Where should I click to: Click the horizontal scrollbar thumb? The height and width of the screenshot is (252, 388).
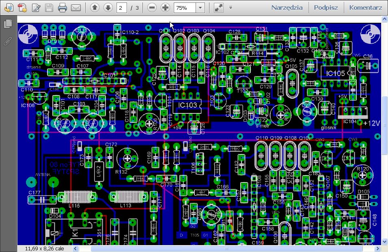tap(227, 248)
